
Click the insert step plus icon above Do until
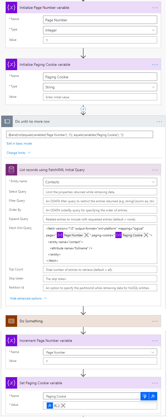click(83, 109)
